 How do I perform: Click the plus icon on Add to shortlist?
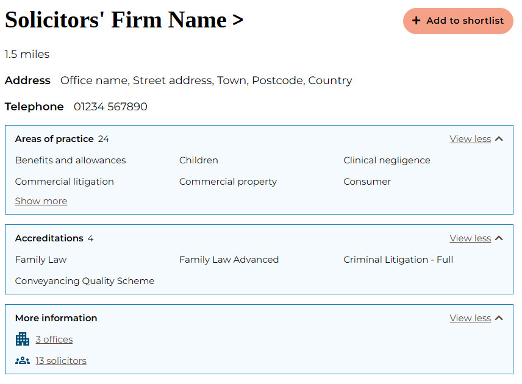click(x=417, y=21)
